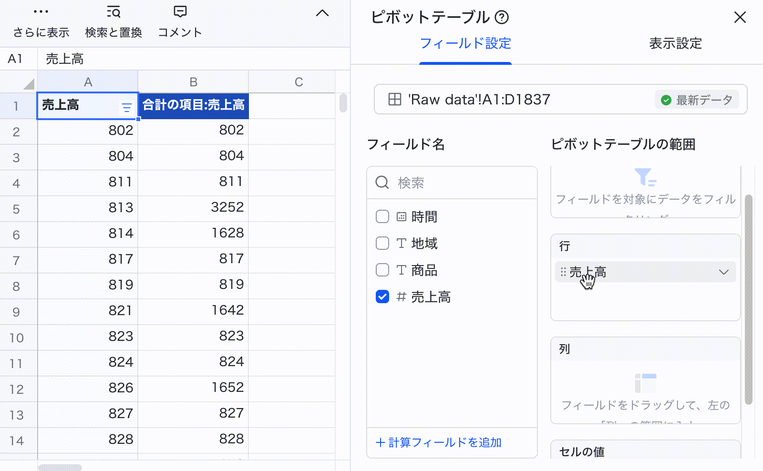
Task: Collapse the toolbar with the up chevron
Action: [x=322, y=13]
